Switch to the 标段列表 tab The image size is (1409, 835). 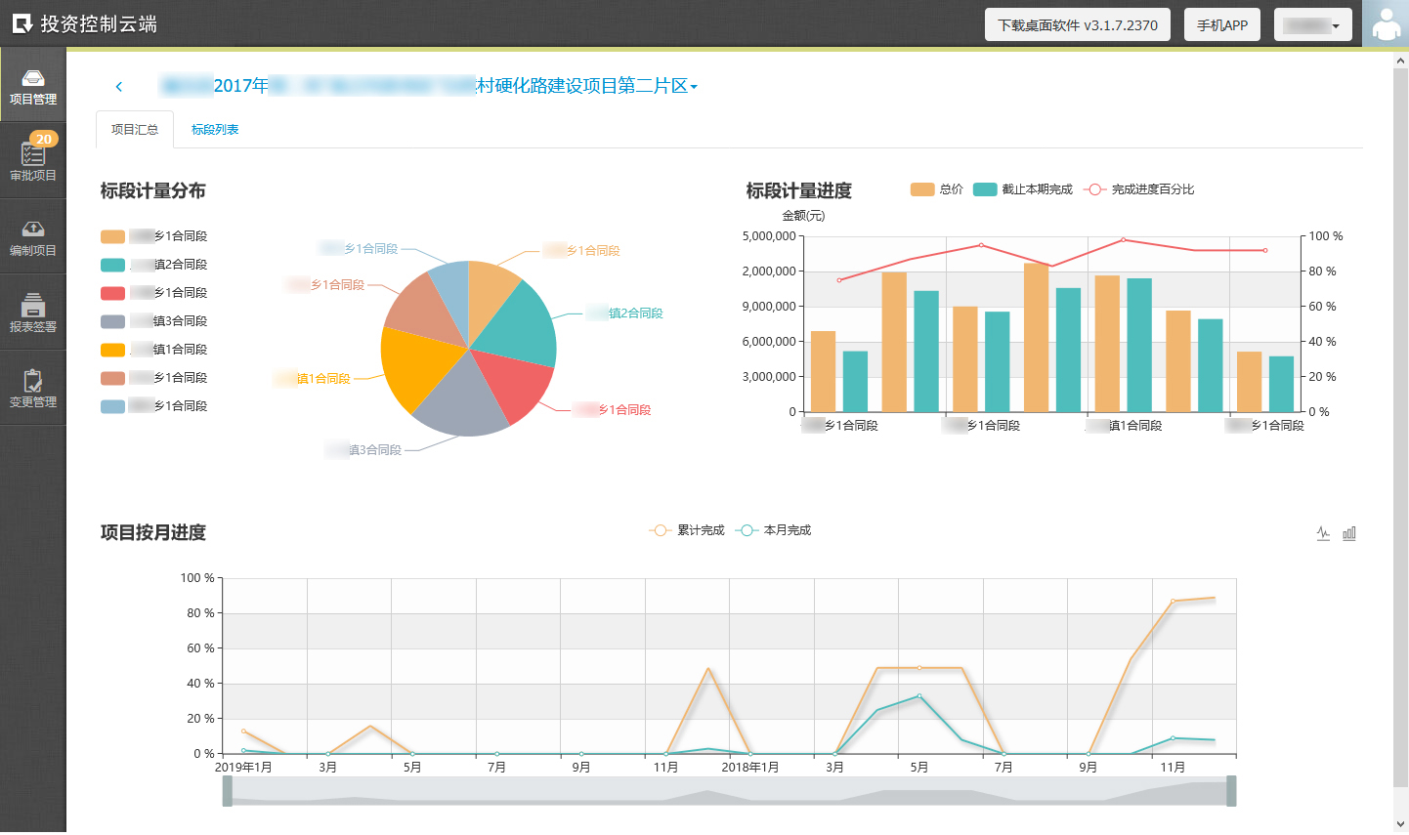pyautogui.click(x=215, y=130)
